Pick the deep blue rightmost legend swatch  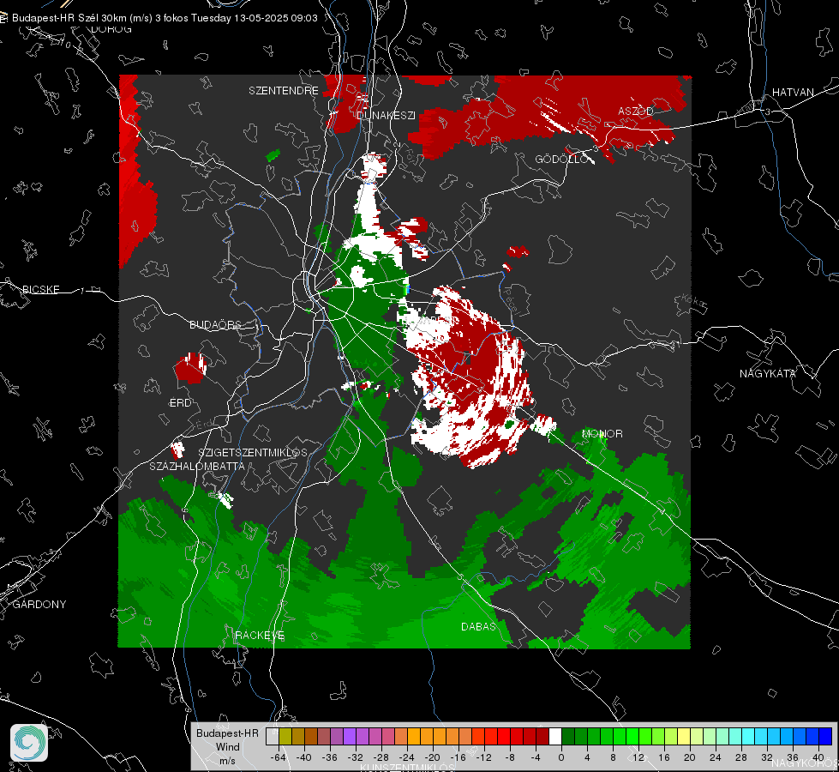(x=825, y=736)
